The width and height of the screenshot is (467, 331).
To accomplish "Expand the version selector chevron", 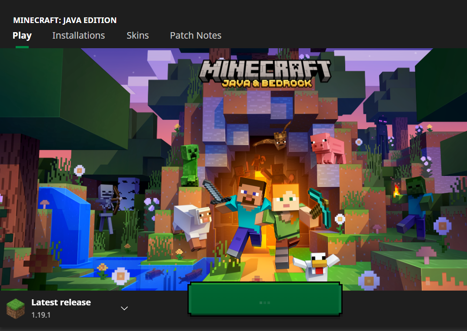I will coord(124,308).
